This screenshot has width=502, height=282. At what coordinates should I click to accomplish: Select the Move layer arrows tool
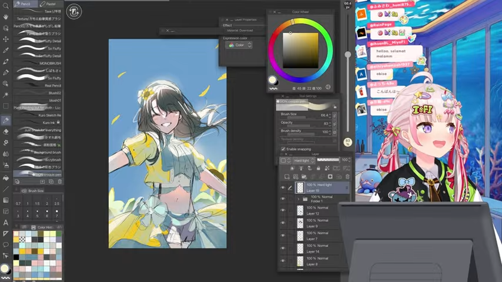(x=5, y=39)
